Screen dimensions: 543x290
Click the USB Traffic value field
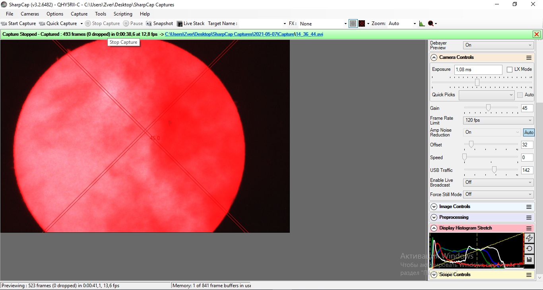(527, 170)
